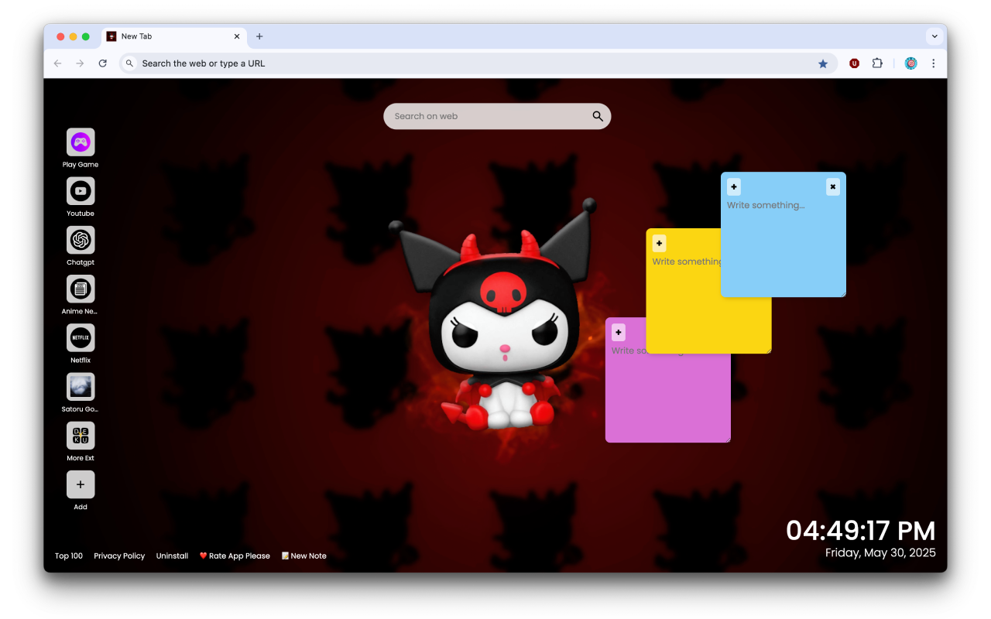Image resolution: width=991 pixels, height=619 pixels.
Task: Open the Privacy Policy link
Action: [119, 556]
